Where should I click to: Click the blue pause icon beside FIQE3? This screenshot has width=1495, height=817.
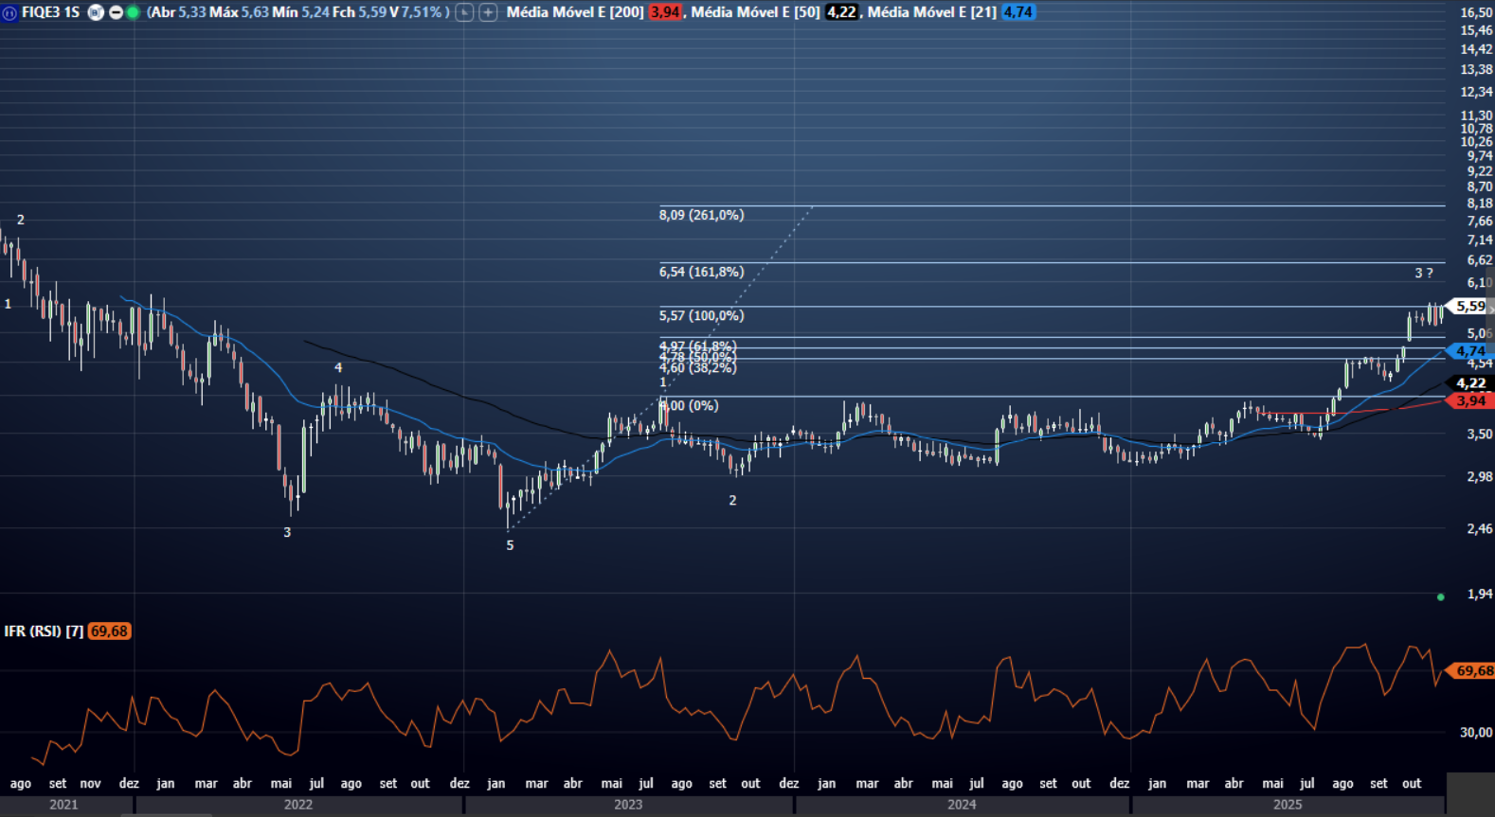click(x=9, y=12)
